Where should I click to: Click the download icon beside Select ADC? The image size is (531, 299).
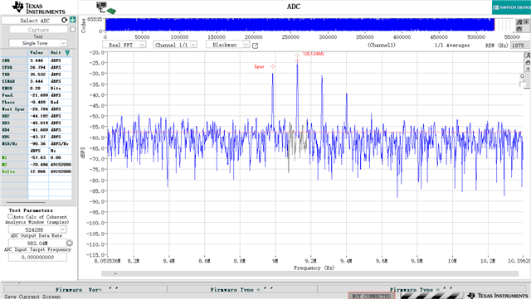tap(73, 20)
